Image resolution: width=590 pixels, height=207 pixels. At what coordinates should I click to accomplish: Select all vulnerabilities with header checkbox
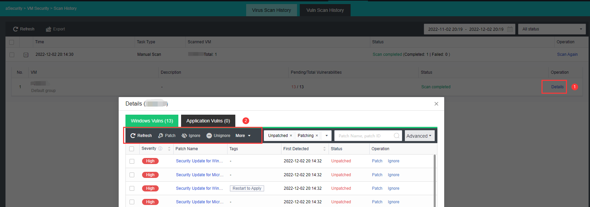[132, 149]
